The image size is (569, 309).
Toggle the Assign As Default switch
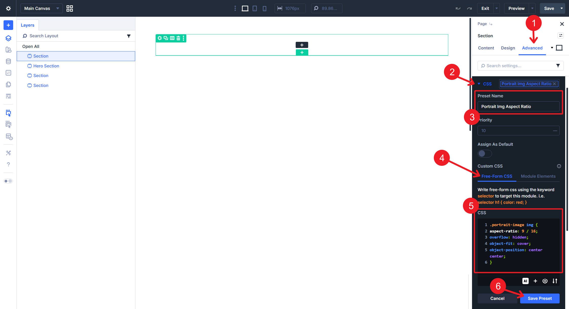click(484, 153)
